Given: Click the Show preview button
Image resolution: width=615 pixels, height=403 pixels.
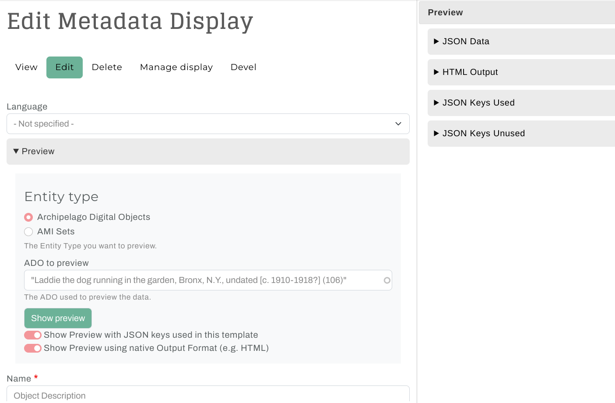Looking at the screenshot, I should (x=58, y=318).
